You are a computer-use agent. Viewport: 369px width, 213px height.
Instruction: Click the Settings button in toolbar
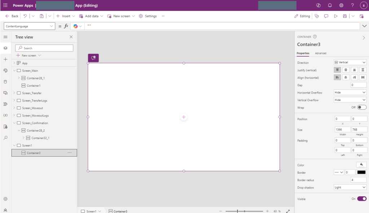(x=148, y=16)
